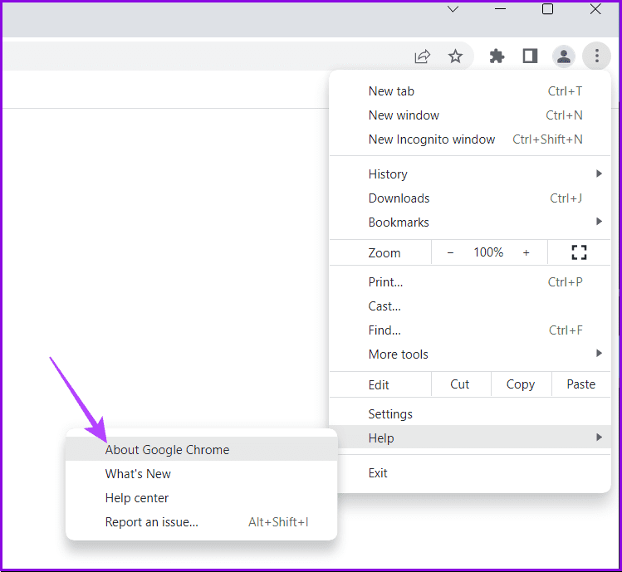Minimize the Chrome window
The height and width of the screenshot is (572, 622).
[500, 9]
